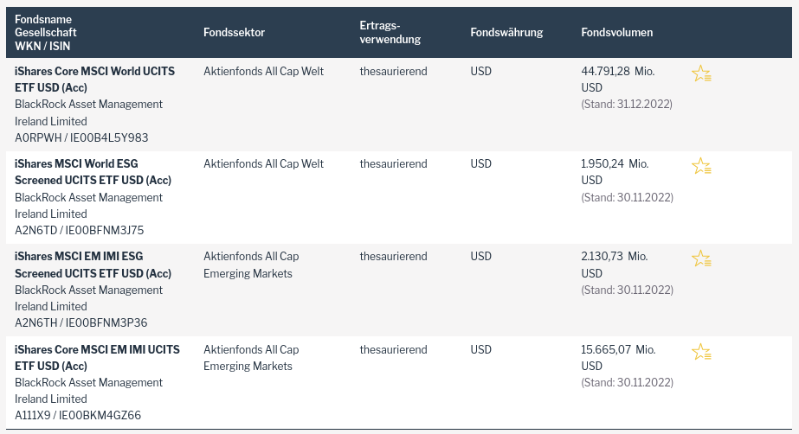Click ISIN text A0RPWH / IE00B4L5Y983

(81, 137)
